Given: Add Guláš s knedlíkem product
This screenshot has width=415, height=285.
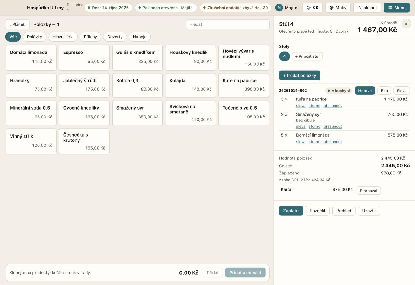Looking at the screenshot, I should 137,58.
